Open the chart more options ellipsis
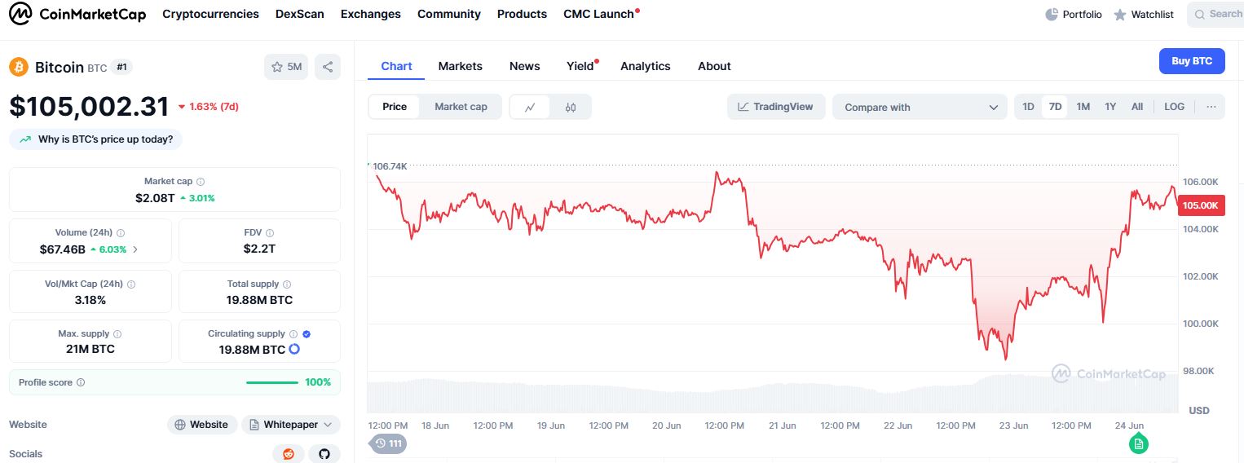 click(x=1211, y=107)
